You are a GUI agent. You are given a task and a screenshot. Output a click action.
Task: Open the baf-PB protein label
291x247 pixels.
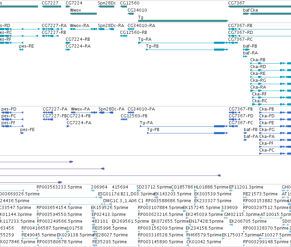[x=251, y=130]
